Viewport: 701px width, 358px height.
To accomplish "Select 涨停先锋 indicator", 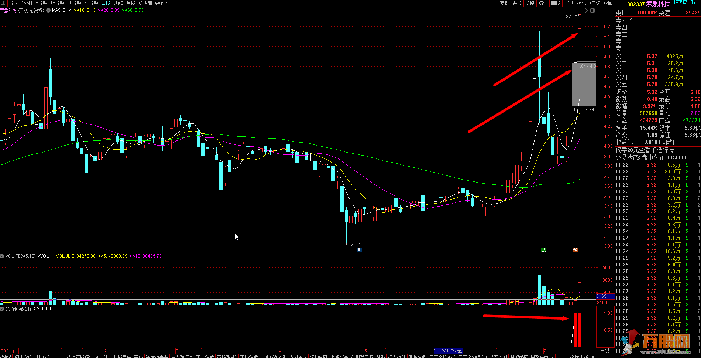I will [417, 356].
